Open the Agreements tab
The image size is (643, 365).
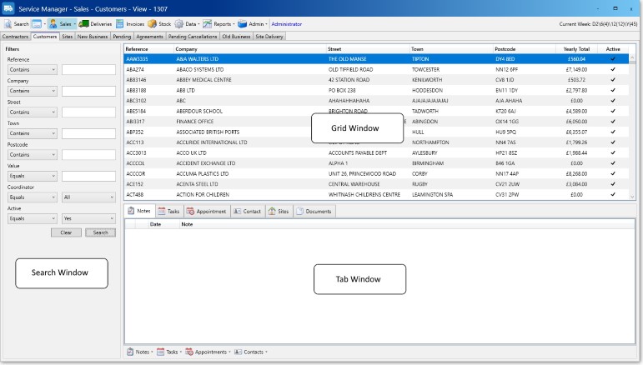pyautogui.click(x=149, y=37)
